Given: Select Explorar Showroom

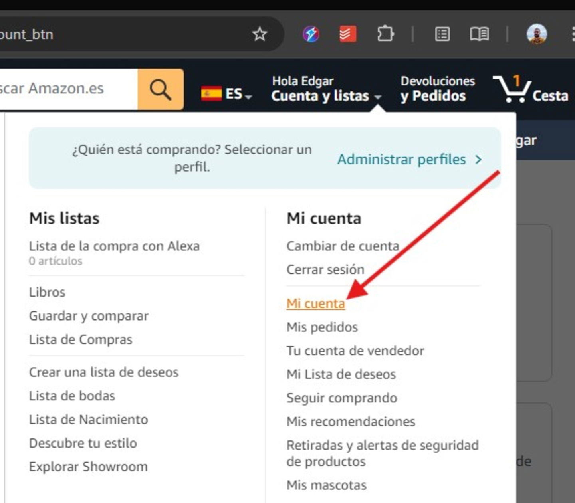Looking at the screenshot, I should click(x=88, y=466).
